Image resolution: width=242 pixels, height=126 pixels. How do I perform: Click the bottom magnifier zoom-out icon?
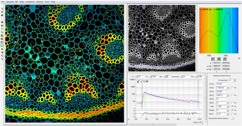[x=2, y=59]
